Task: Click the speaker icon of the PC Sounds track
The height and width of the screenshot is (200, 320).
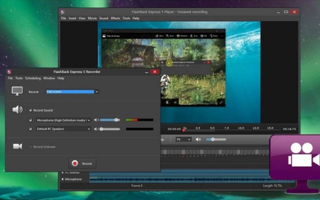Action: pyautogui.click(x=62, y=173)
